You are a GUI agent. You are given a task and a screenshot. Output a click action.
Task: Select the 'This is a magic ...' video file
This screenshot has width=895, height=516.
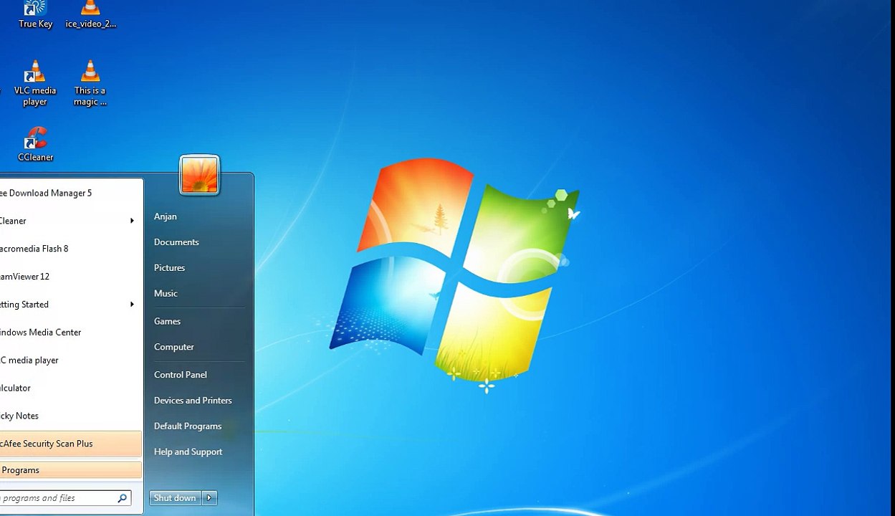click(x=90, y=84)
